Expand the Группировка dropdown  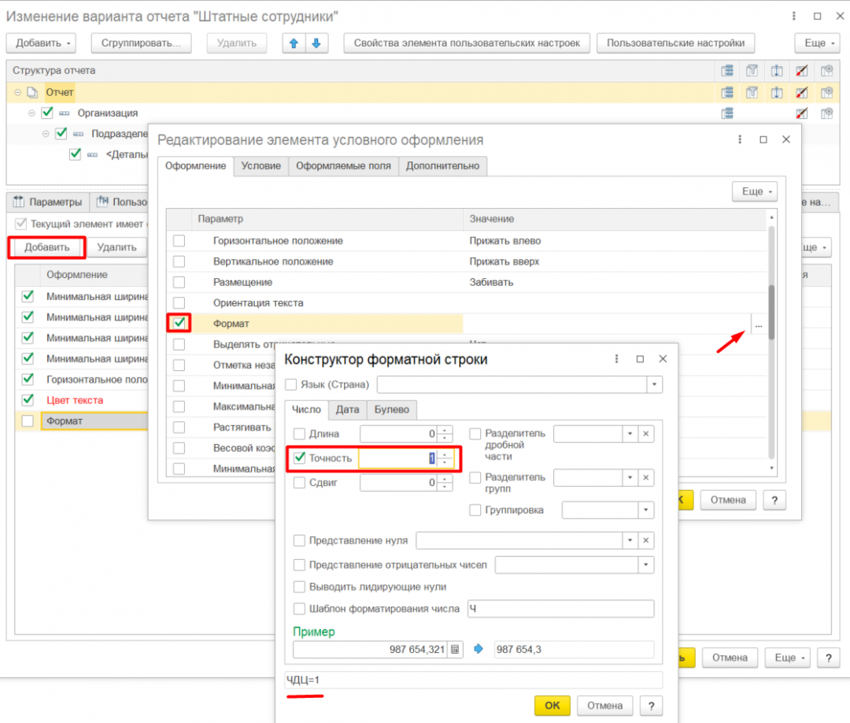[x=645, y=510]
